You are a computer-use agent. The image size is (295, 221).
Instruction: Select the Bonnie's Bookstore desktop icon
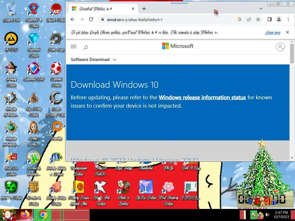pos(34,134)
